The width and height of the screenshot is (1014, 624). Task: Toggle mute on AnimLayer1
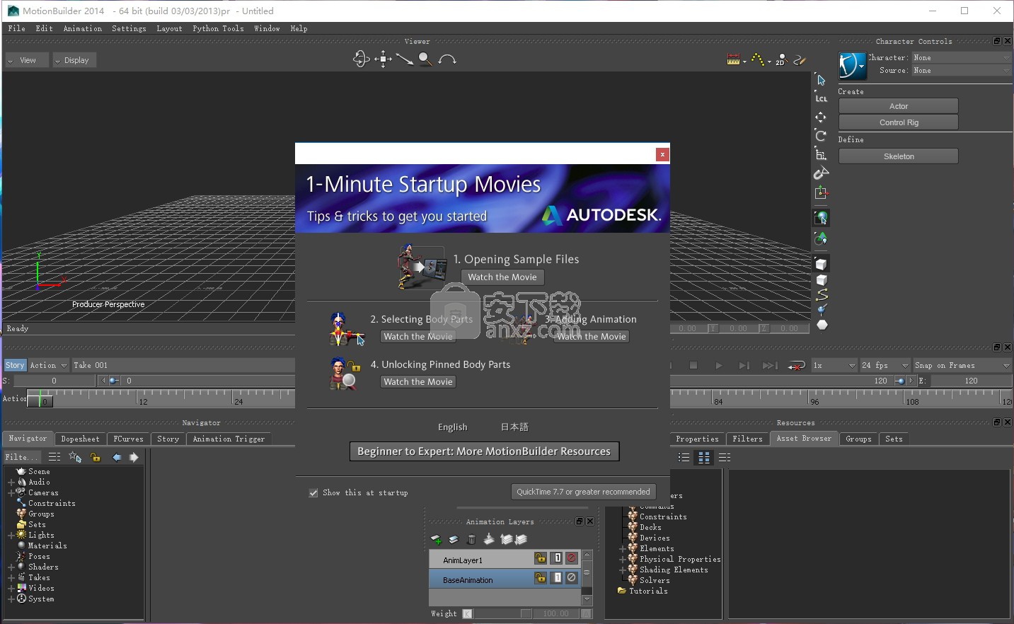572,558
